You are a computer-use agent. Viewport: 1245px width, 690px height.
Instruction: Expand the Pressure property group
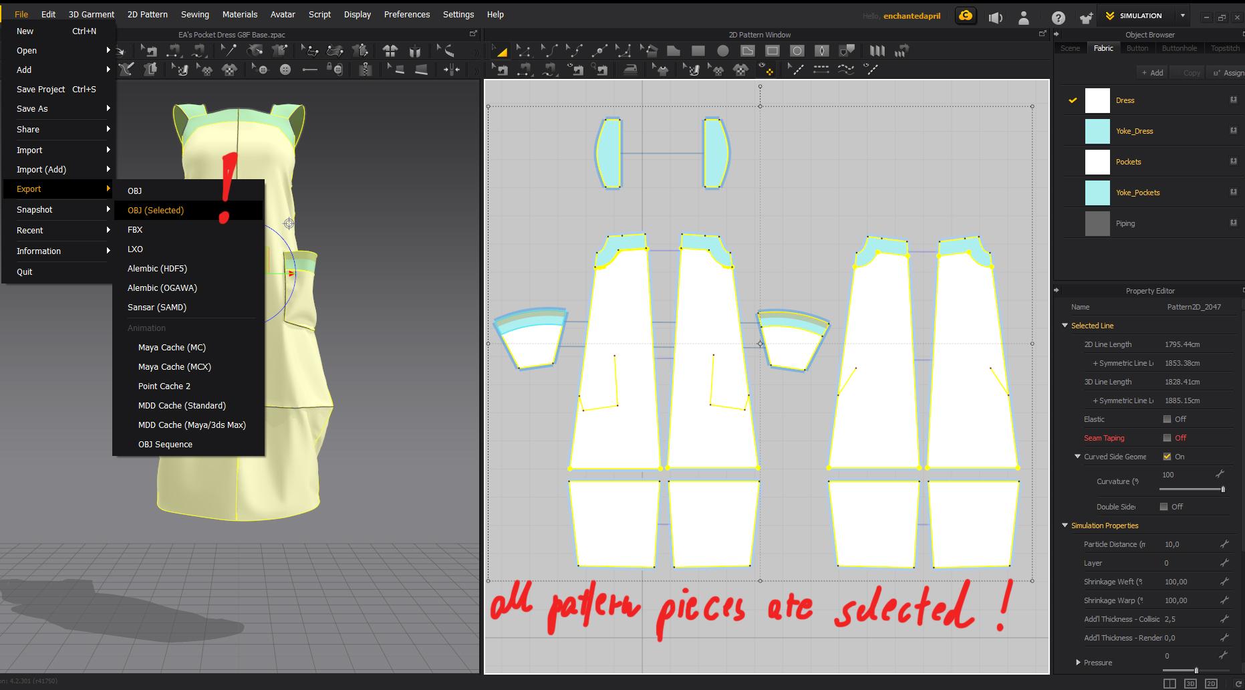[x=1078, y=663]
